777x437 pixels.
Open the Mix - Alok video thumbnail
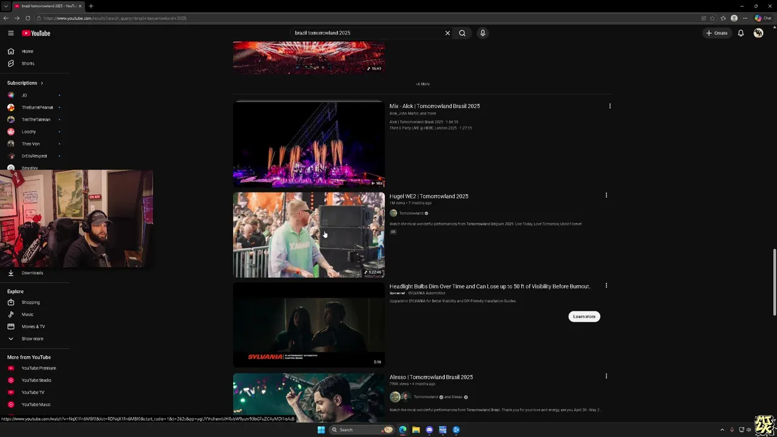click(x=309, y=144)
